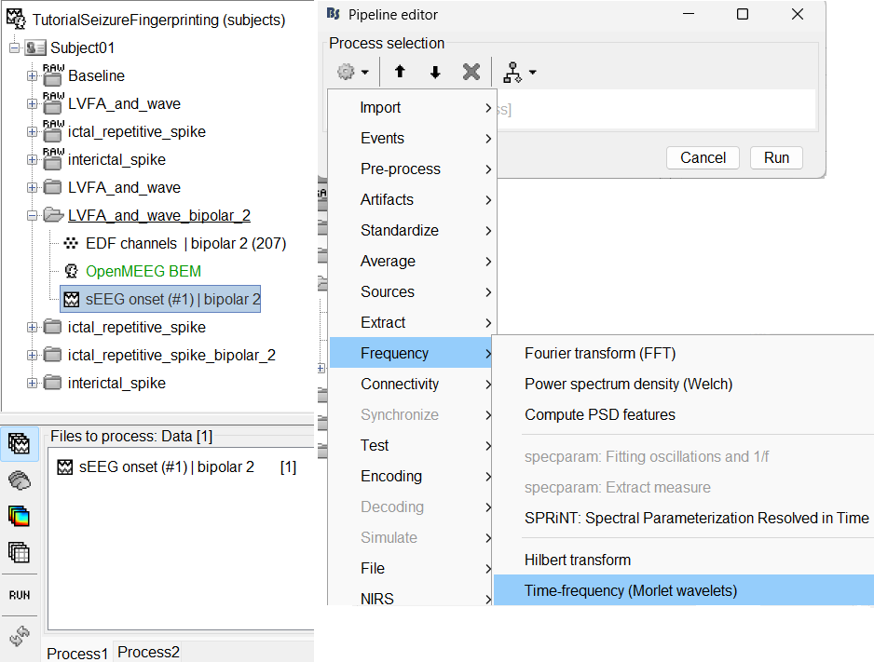Image resolution: width=874 pixels, height=662 pixels.
Task: Select the sources brain icon in sidebar
Action: pyautogui.click(x=19, y=480)
